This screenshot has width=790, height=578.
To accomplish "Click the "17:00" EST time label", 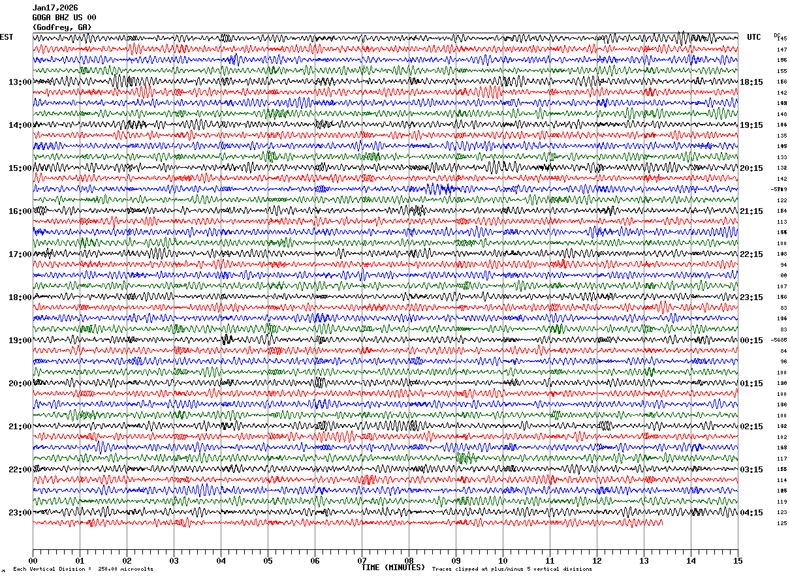I will [20, 254].
